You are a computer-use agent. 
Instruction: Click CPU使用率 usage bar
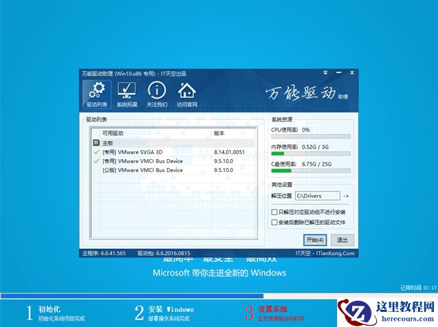point(310,136)
